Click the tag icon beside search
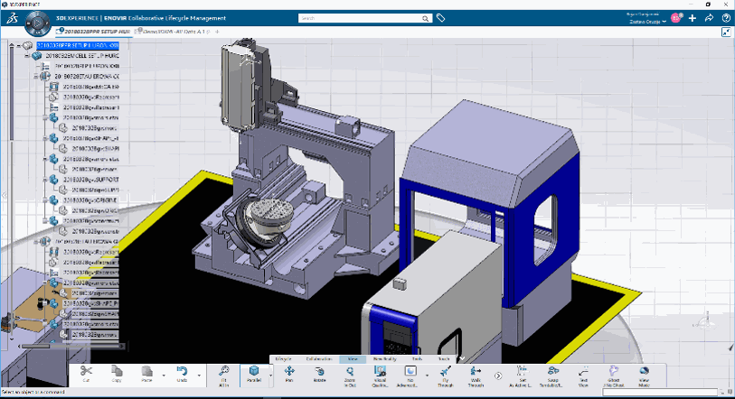The height and width of the screenshot is (399, 735). coord(440,17)
